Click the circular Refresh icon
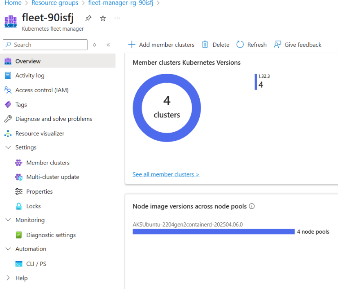 coord(240,45)
